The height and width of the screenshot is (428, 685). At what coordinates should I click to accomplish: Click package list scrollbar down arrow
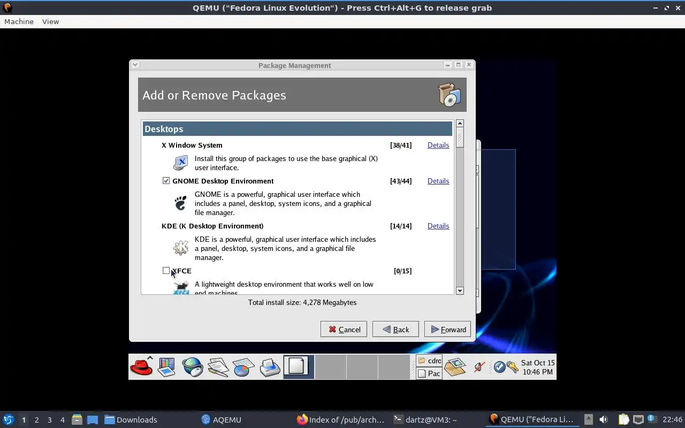click(460, 291)
